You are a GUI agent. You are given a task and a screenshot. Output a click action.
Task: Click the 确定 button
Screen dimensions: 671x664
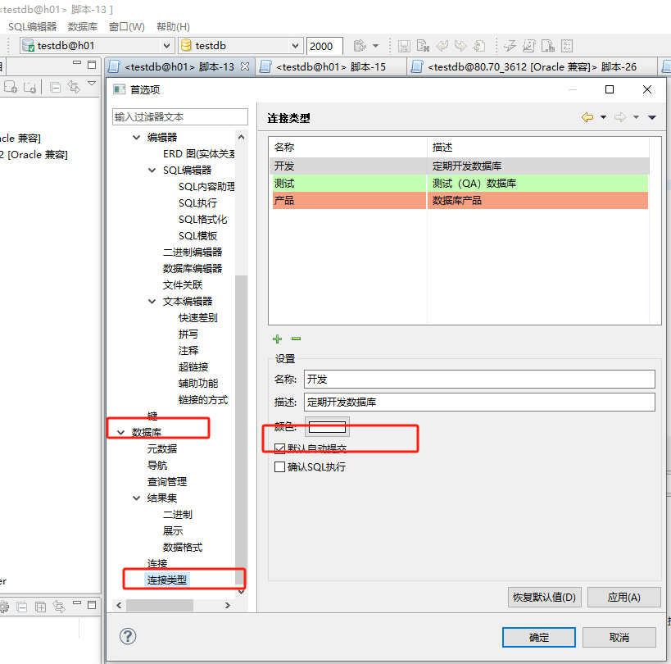point(539,638)
